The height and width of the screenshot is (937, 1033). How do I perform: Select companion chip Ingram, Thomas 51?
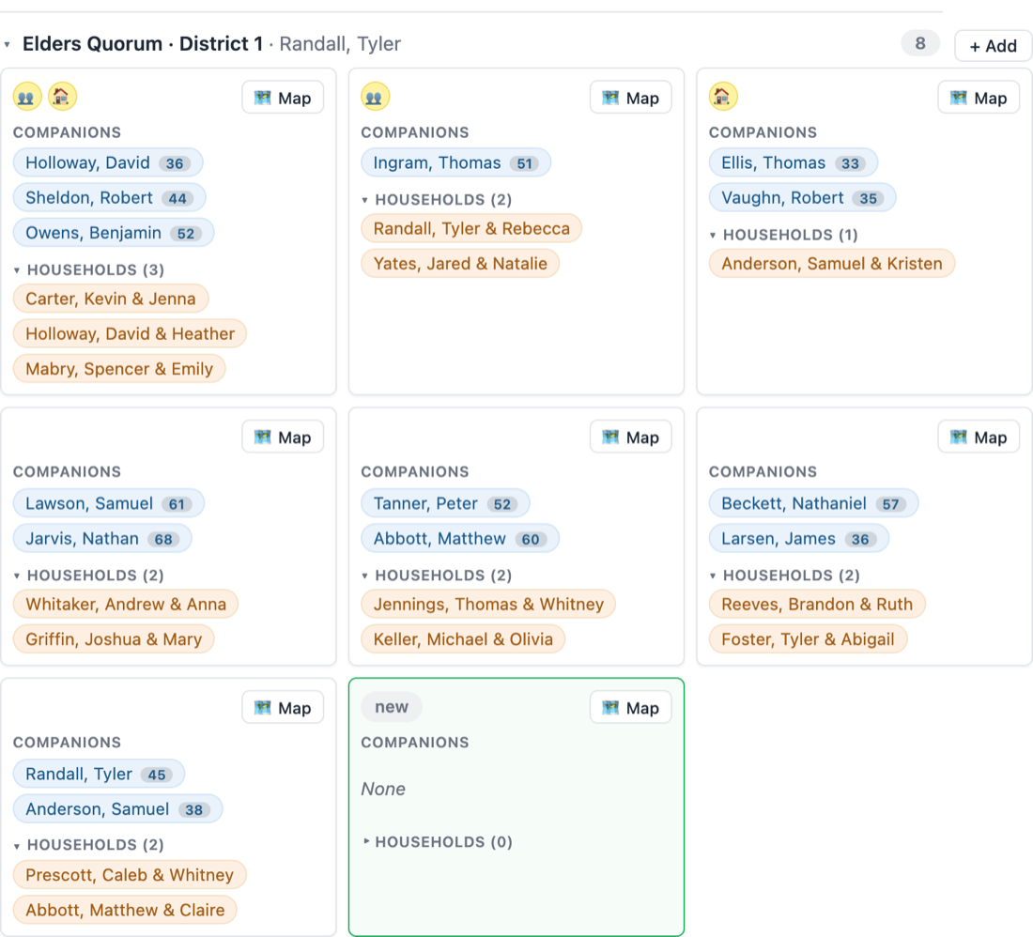point(455,162)
